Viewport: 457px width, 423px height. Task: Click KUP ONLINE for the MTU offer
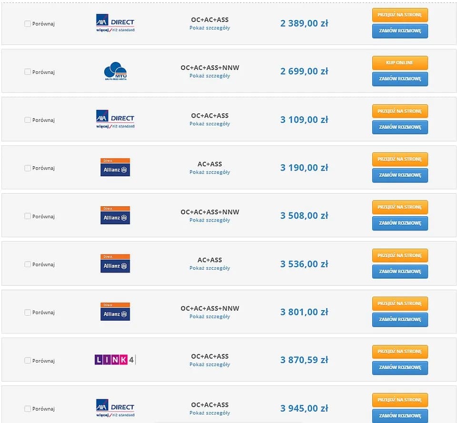(x=399, y=62)
